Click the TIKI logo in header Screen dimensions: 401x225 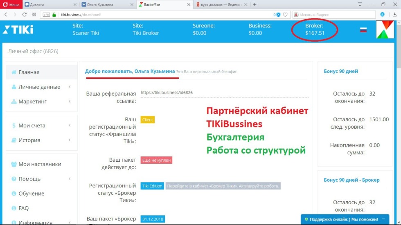coord(18,30)
